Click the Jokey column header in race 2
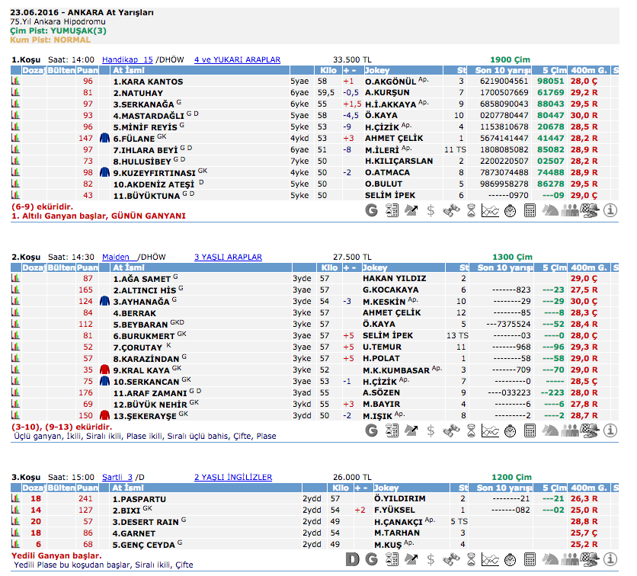 [381, 268]
